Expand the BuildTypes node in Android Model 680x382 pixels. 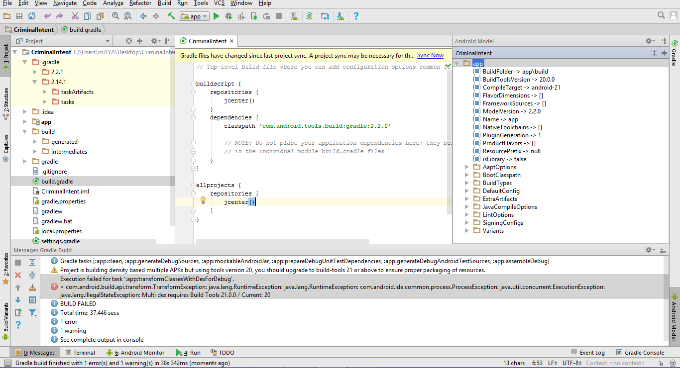point(467,183)
